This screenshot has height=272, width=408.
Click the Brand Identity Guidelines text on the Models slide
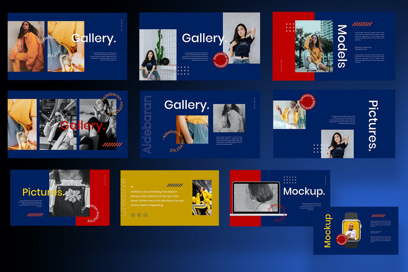pos(363,48)
